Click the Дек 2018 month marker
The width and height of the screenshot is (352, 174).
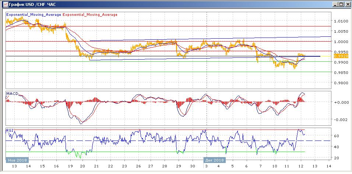click(214, 160)
